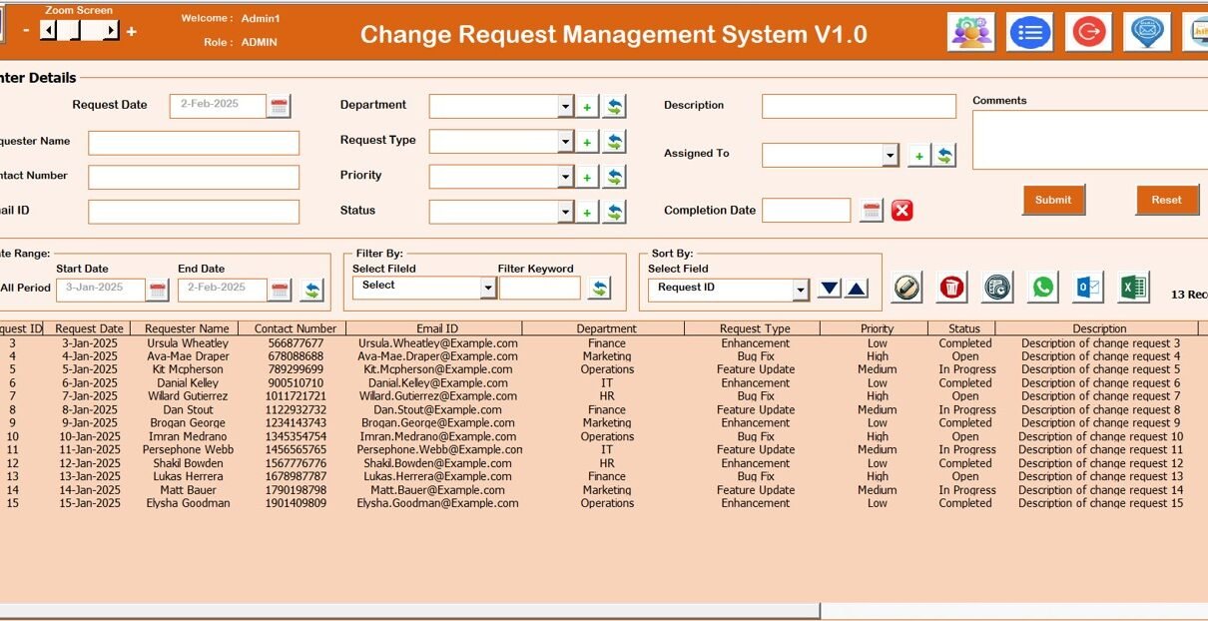Open calendar picker for Request Date

point(279,106)
